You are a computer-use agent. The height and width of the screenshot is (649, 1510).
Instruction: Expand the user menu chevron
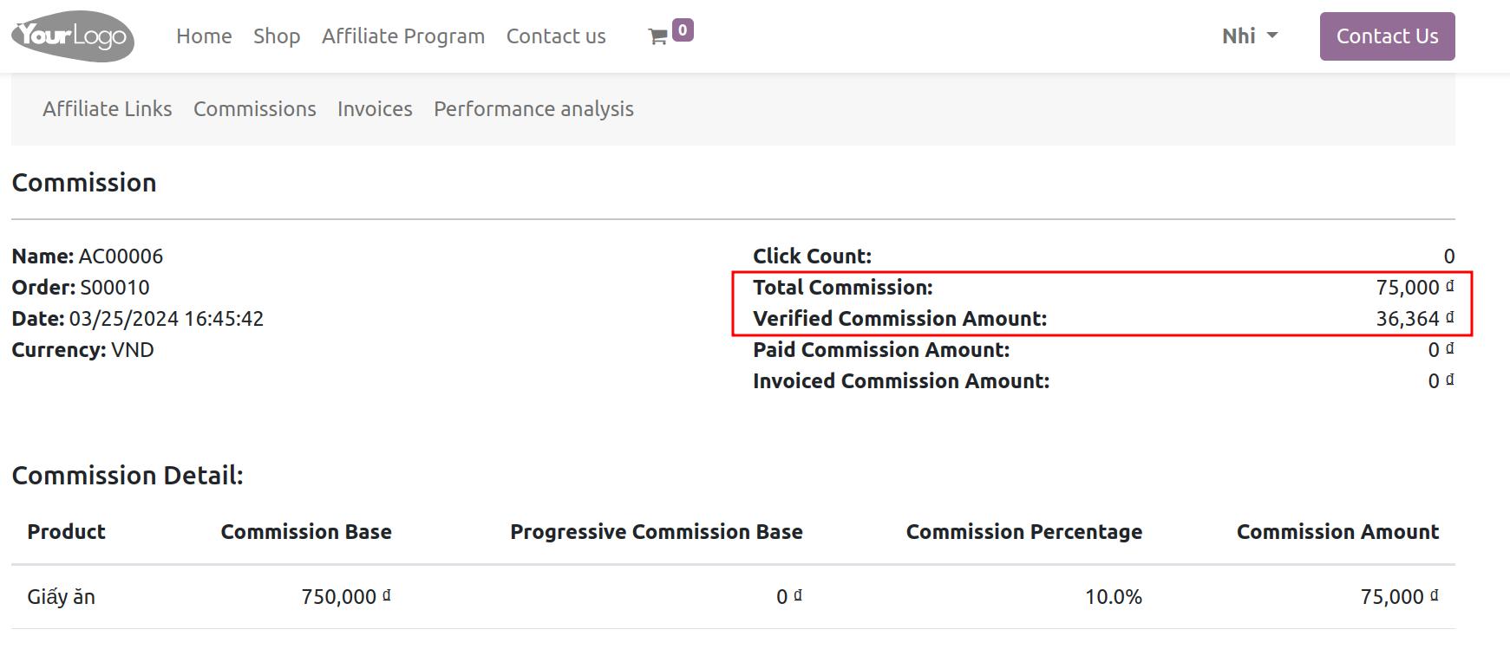point(1273,37)
